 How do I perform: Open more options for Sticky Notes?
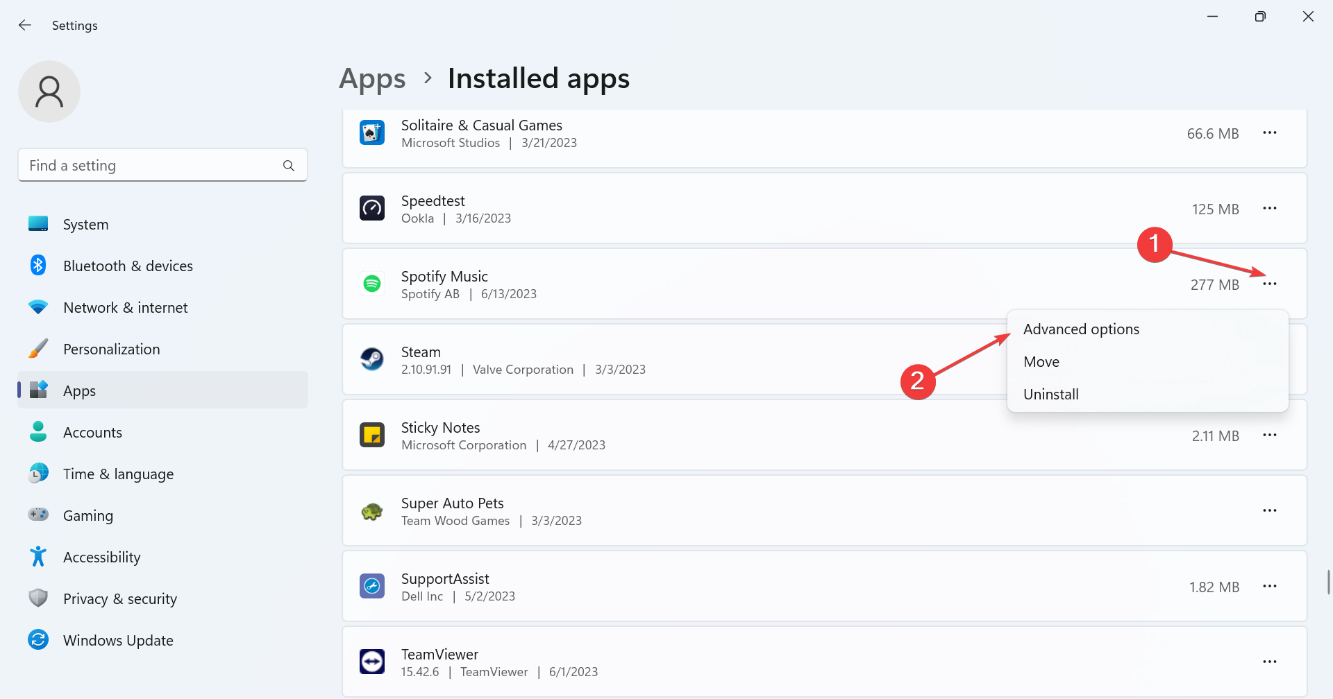click(x=1270, y=435)
